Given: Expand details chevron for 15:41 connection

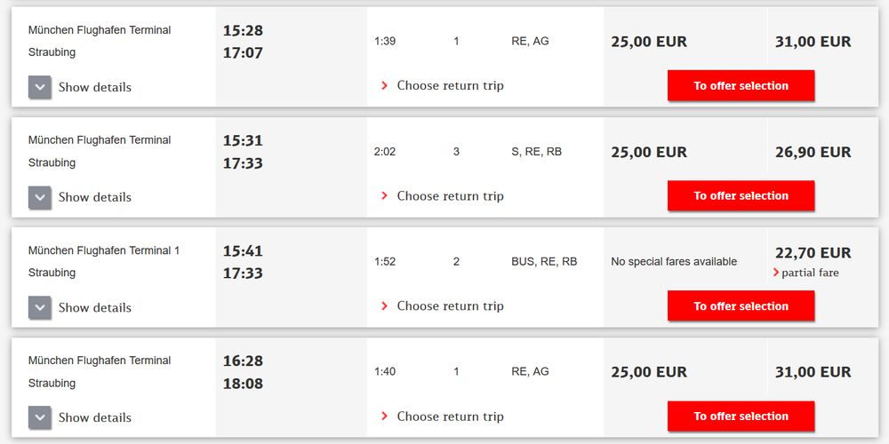Looking at the screenshot, I should (x=40, y=307).
